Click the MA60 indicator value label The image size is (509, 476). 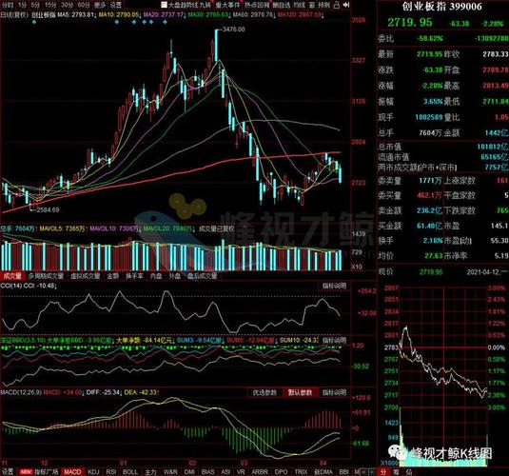254,14
